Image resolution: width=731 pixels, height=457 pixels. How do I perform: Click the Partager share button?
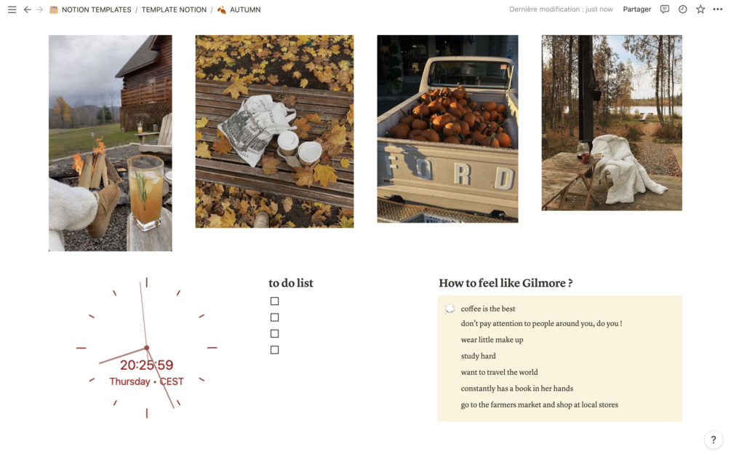[x=637, y=9]
